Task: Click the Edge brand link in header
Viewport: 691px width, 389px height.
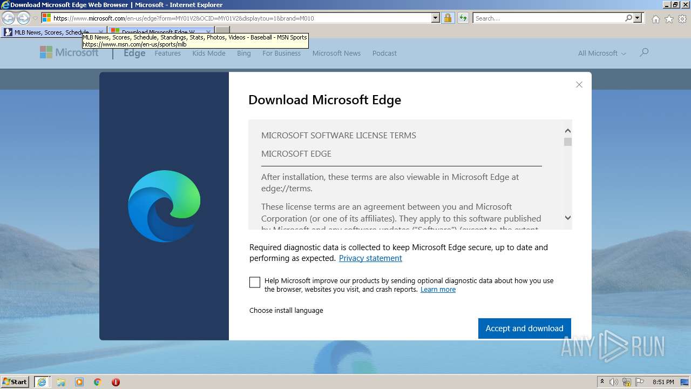Action: click(x=134, y=53)
